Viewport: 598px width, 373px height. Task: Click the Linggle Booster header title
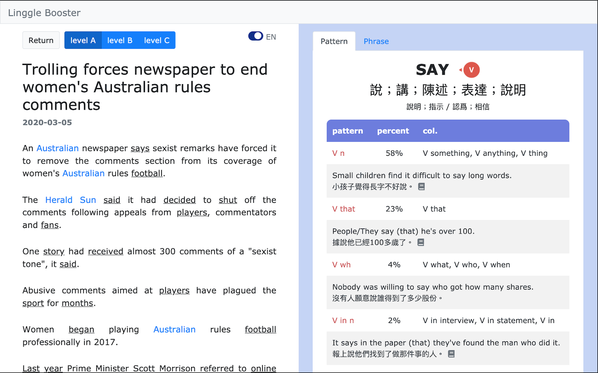[44, 13]
